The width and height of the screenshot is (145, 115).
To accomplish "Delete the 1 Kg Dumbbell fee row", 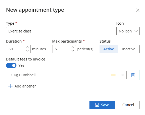I will tap(133, 75).
